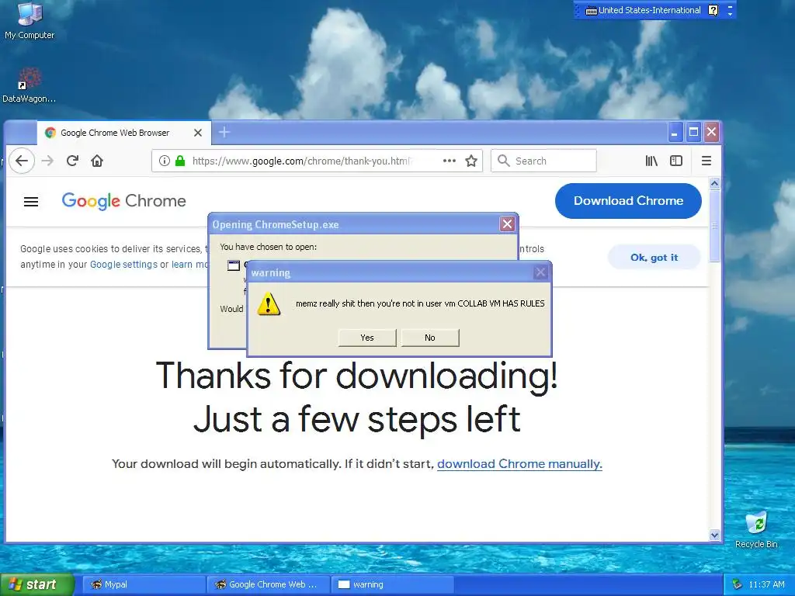The height and width of the screenshot is (596, 795).
Task: Click Ok, got it cookie button
Action: pyautogui.click(x=654, y=258)
